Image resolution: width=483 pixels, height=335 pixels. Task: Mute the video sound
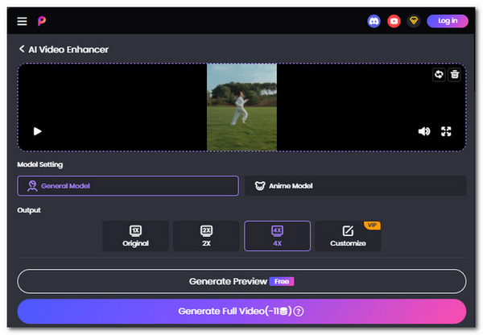pyautogui.click(x=424, y=131)
